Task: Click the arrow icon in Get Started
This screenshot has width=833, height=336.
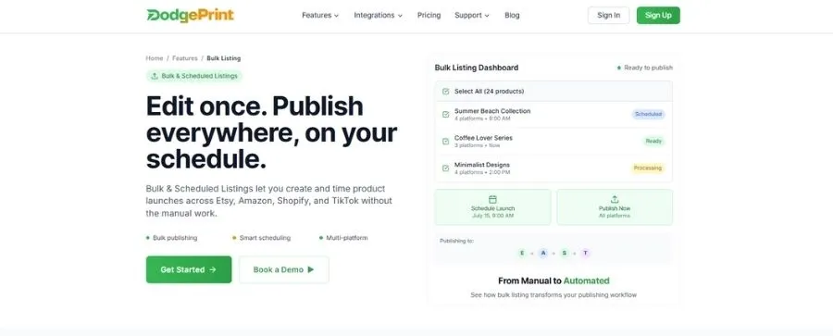Action: tap(213, 269)
